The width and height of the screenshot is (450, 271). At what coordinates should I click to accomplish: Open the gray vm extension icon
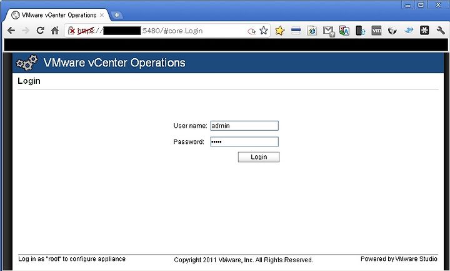376,31
